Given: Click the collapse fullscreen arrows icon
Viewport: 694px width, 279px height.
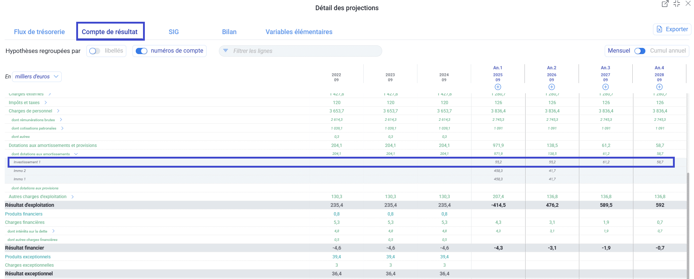Looking at the screenshot, I should tap(677, 4).
